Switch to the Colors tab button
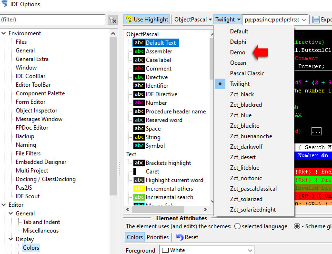332x254 pixels. click(x=135, y=237)
